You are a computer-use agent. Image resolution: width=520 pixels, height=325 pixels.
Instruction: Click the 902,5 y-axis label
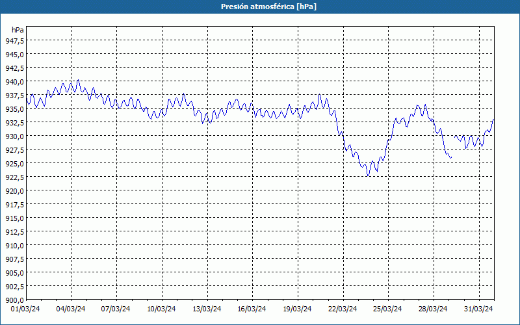pyautogui.click(x=14, y=287)
